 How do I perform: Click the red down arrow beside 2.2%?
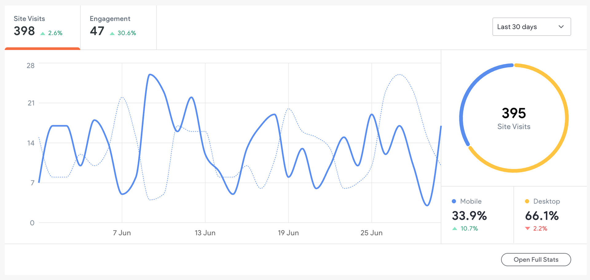(x=528, y=228)
